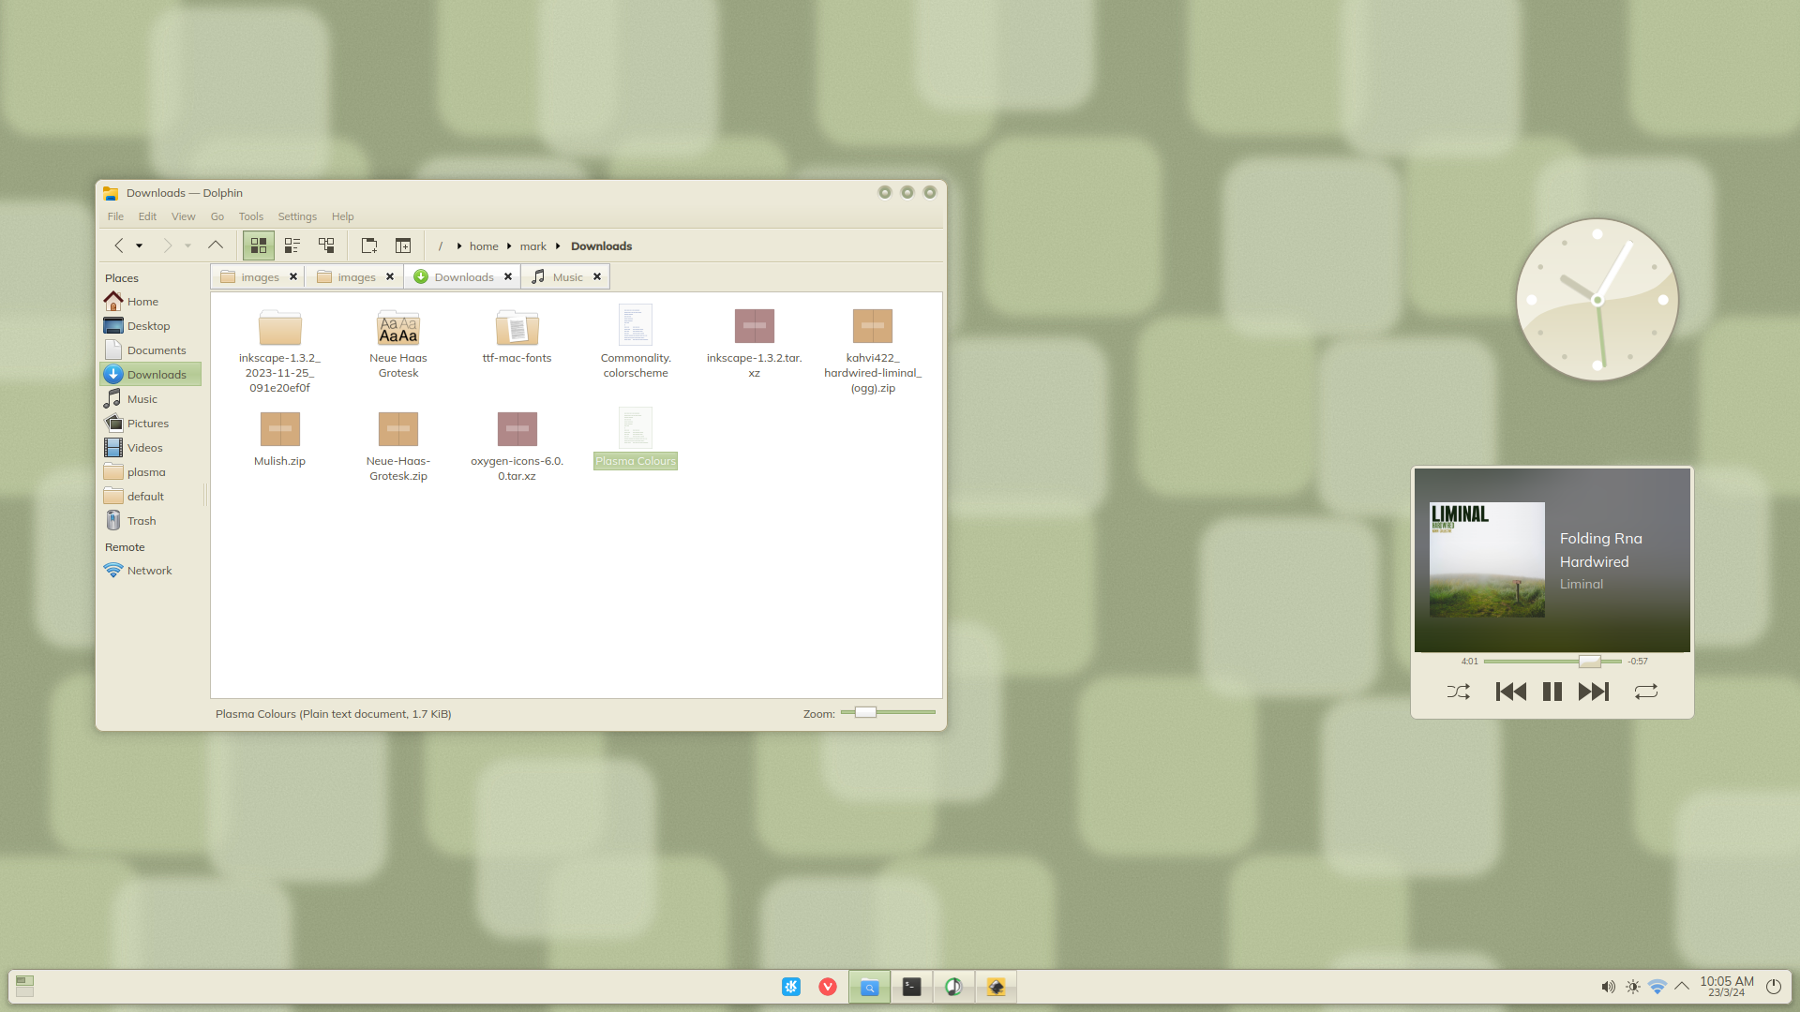Open the Go menu
Viewport: 1800px width, 1012px height.
tap(217, 216)
